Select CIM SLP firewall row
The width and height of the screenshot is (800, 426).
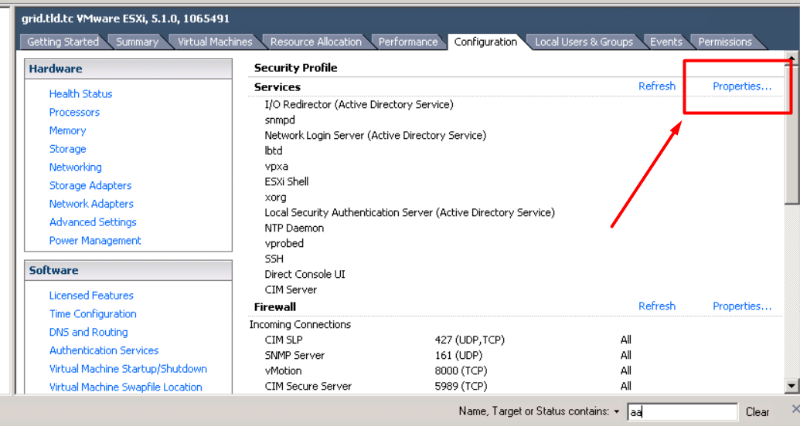click(x=283, y=340)
